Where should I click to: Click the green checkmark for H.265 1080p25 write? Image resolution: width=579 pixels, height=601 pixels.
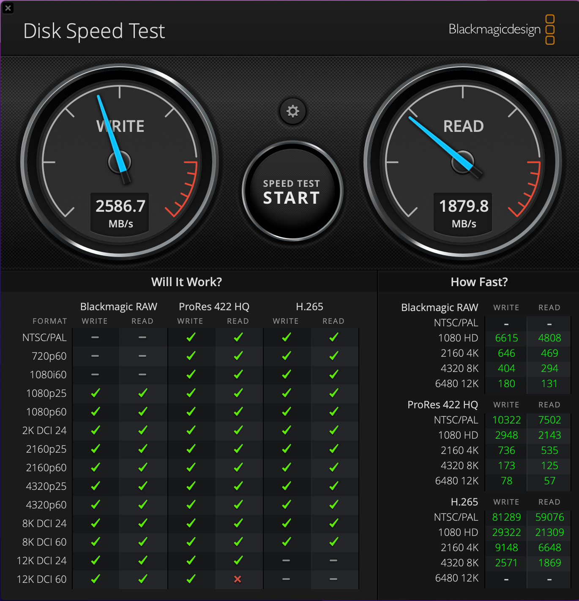(286, 393)
